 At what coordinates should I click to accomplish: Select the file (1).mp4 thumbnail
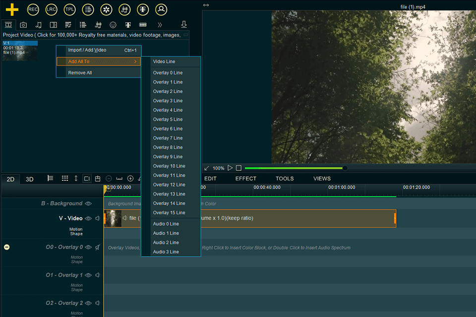coord(20,51)
